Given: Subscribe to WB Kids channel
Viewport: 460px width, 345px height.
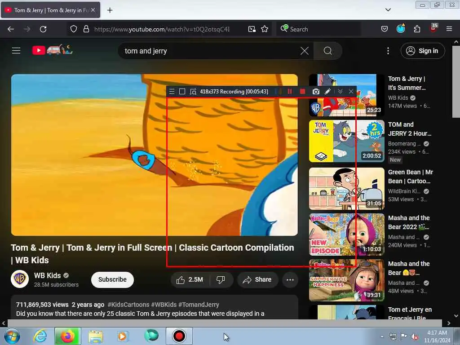Looking at the screenshot, I should tap(112, 279).
